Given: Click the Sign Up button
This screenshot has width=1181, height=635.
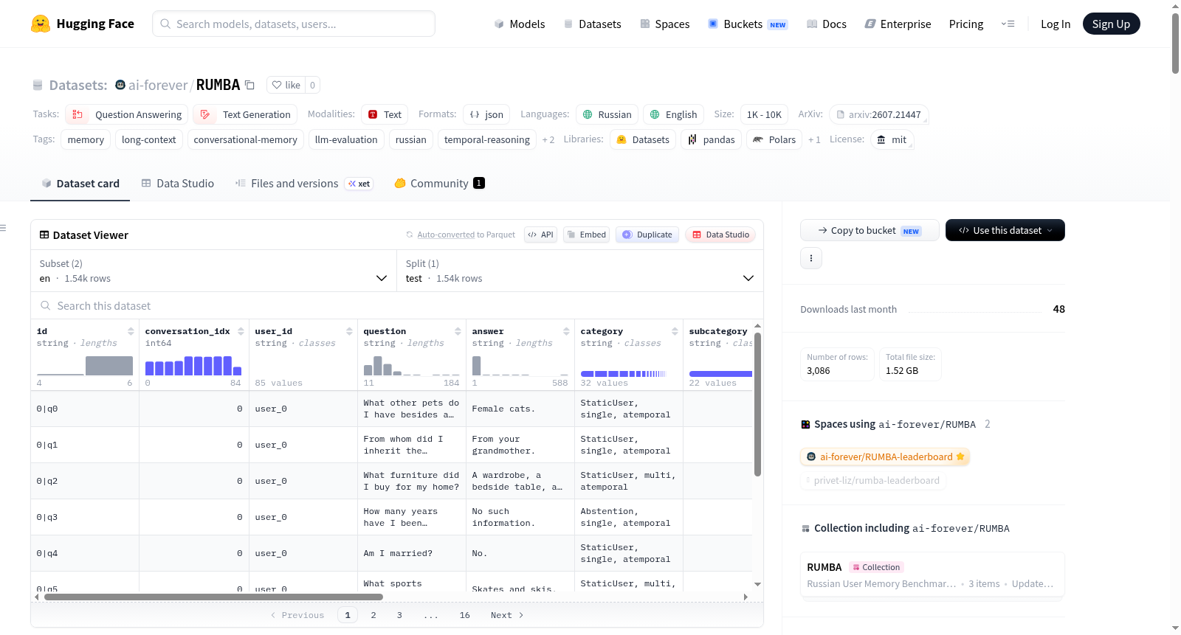Looking at the screenshot, I should 1112,24.
